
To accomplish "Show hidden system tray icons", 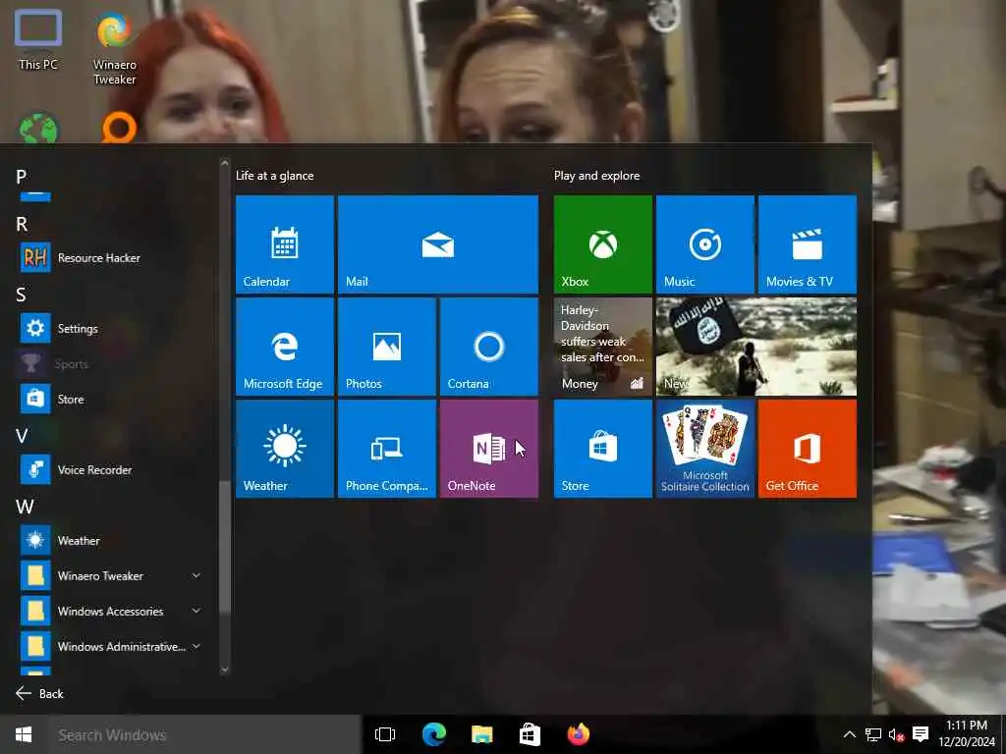I will [x=850, y=734].
